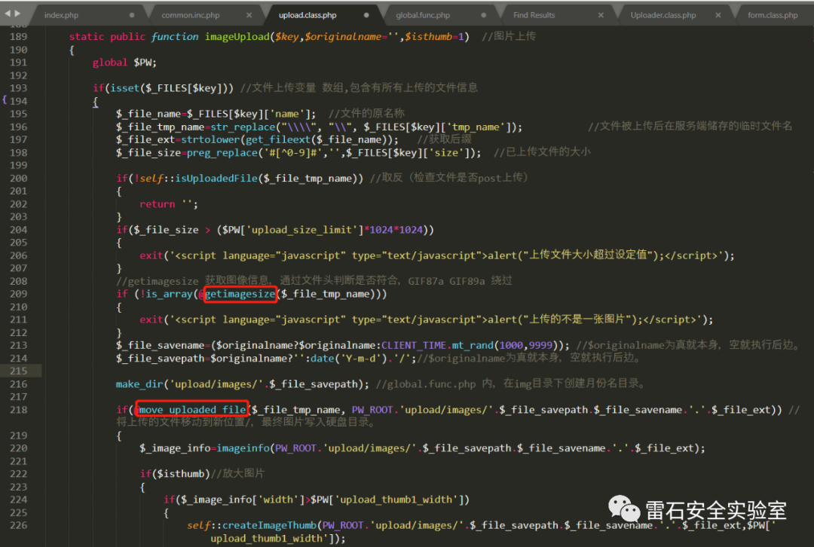Image resolution: width=814 pixels, height=547 pixels.
Task: Click 'if($isthumb)' on line 222
Action: 175,474
